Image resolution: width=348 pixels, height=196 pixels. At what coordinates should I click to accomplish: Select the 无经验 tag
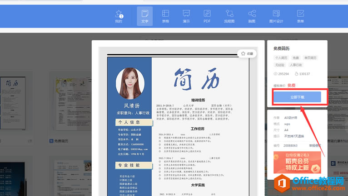pyautogui.click(x=279, y=65)
